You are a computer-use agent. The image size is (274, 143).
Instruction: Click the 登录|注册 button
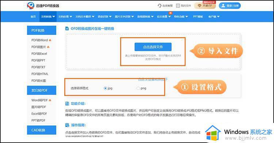230,5
